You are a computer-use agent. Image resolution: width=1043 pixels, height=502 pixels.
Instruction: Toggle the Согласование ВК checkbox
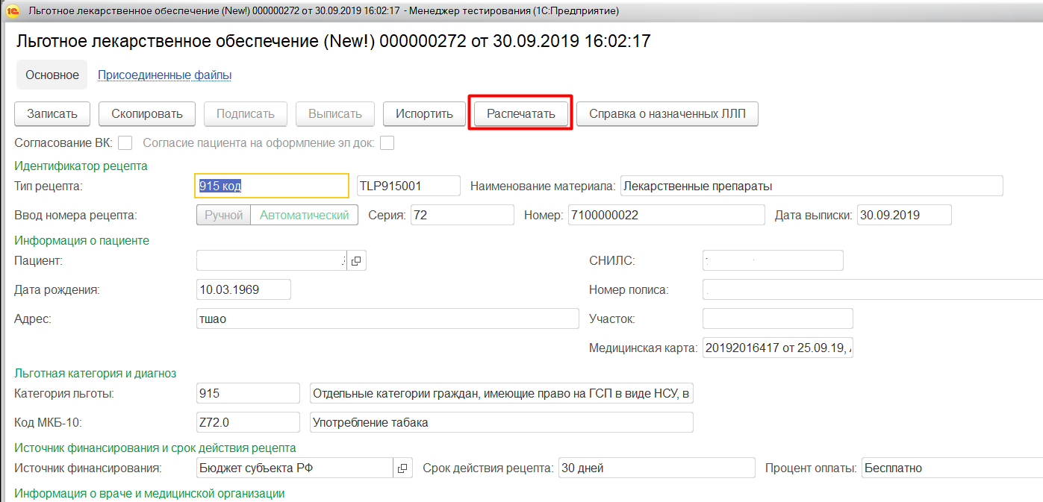[x=125, y=142]
